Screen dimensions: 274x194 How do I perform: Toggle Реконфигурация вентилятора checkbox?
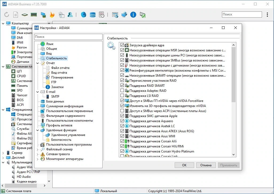[122, 70]
